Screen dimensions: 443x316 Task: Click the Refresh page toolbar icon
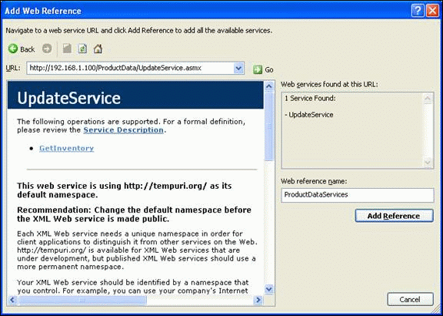[x=82, y=49]
